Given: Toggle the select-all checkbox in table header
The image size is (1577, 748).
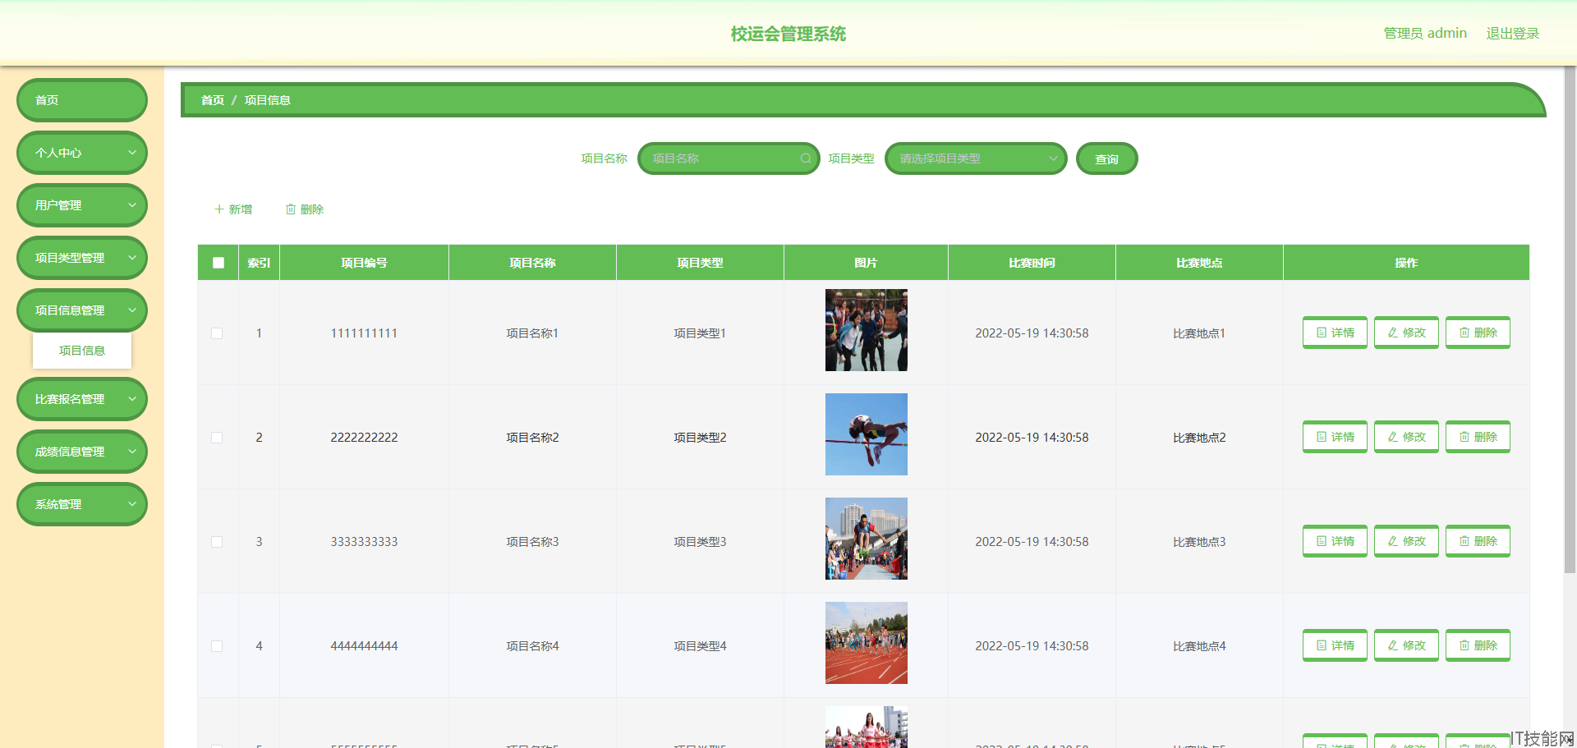Looking at the screenshot, I should 218,263.
